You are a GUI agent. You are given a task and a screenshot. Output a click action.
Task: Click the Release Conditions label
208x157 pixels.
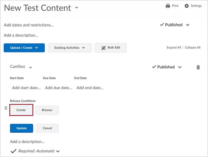[x=23, y=101]
